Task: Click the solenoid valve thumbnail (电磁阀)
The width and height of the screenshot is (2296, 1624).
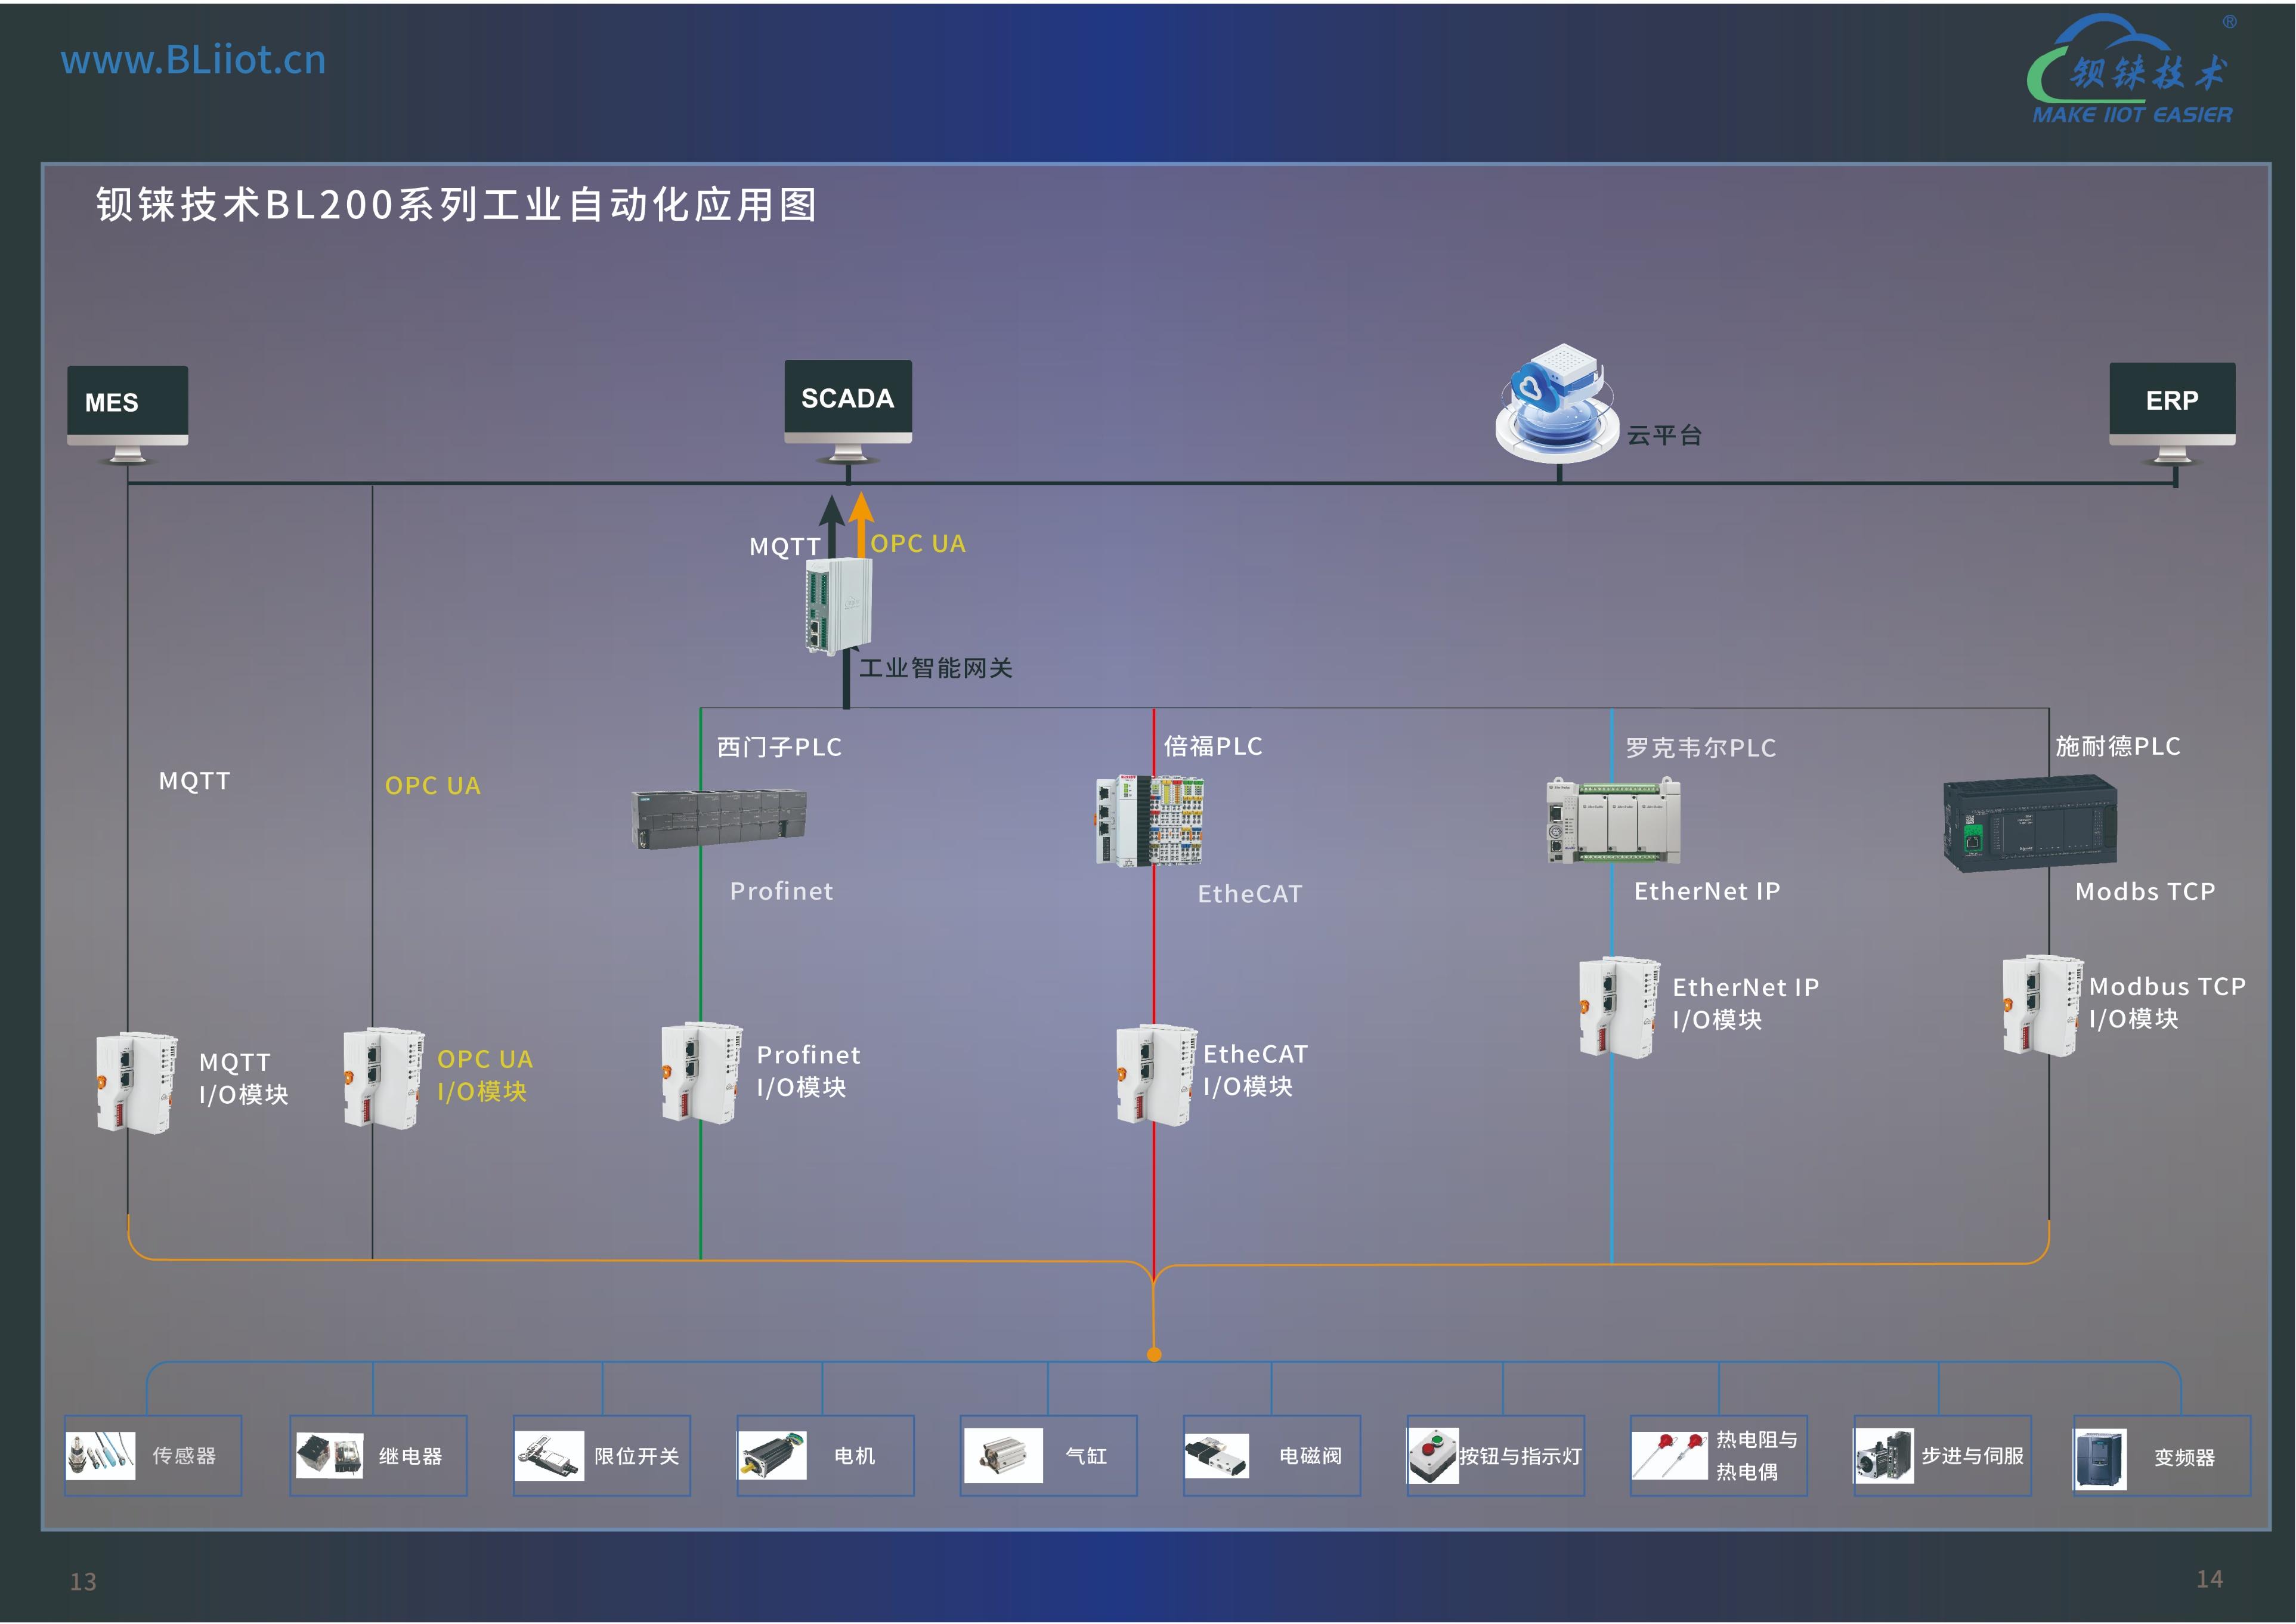Action: (x=1216, y=1456)
